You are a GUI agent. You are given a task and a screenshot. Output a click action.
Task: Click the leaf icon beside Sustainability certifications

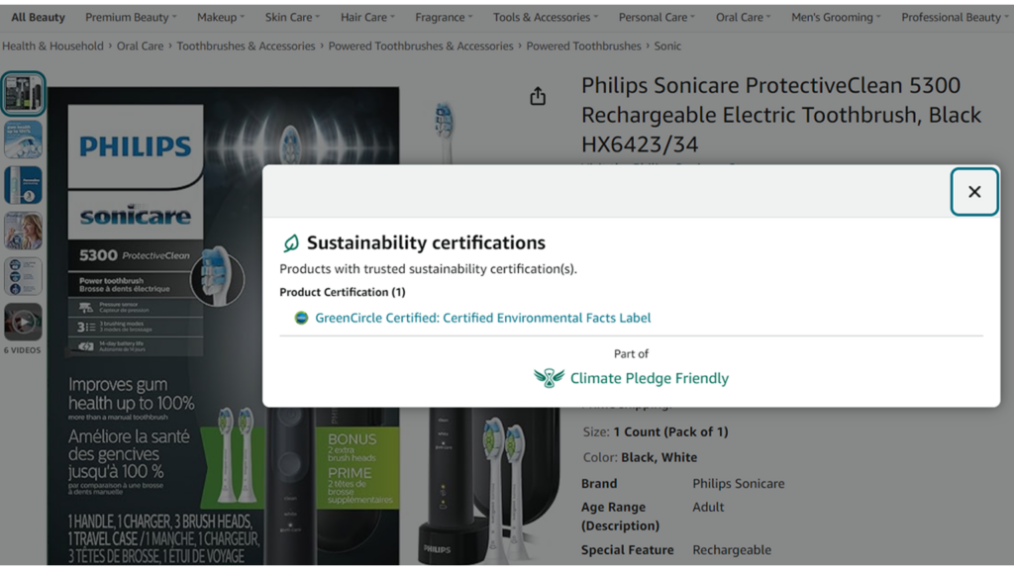click(292, 241)
